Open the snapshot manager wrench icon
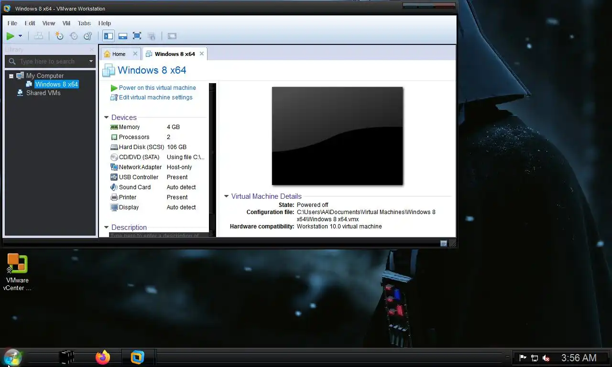Screen dimensions: 612x367 [x=88, y=36]
